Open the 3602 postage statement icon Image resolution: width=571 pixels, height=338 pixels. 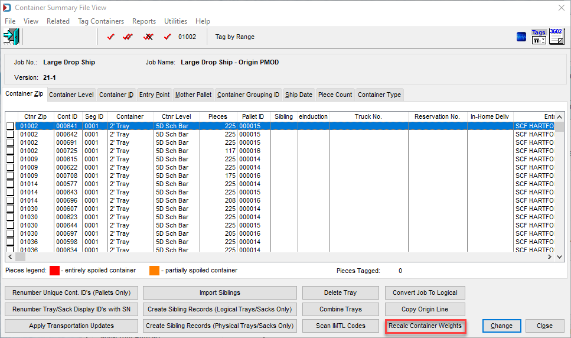pyautogui.click(x=556, y=37)
